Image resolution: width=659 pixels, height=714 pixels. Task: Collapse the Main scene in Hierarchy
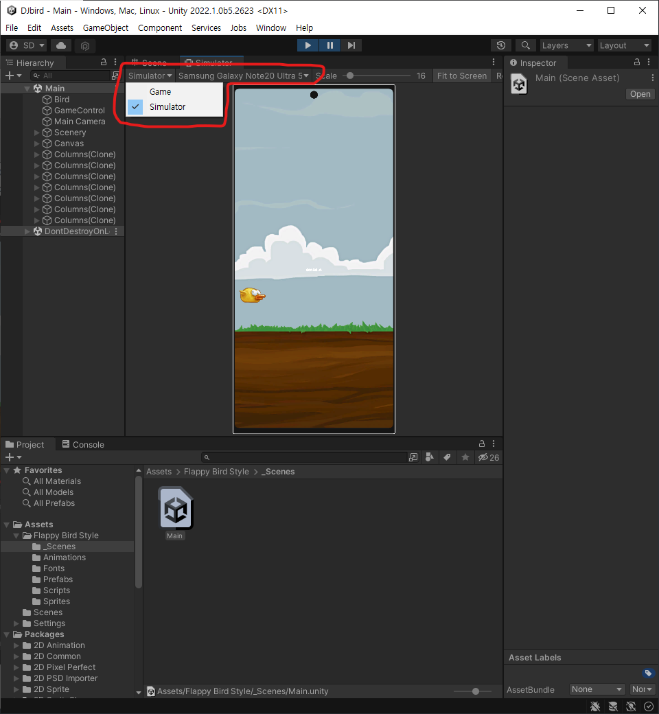coord(27,89)
